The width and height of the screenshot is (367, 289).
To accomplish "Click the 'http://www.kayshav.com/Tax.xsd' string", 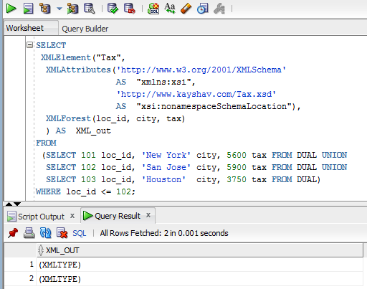I will click(x=196, y=94).
